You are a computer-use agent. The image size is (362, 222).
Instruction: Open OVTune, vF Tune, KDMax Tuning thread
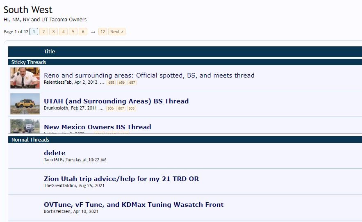[134, 205]
